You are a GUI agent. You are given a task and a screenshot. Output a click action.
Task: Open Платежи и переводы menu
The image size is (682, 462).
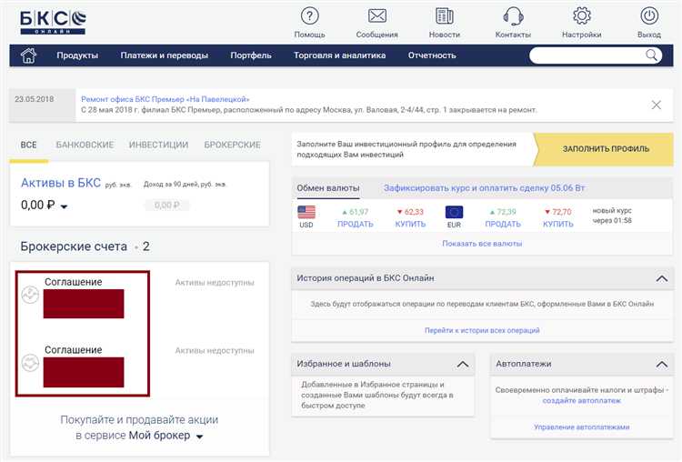165,55
